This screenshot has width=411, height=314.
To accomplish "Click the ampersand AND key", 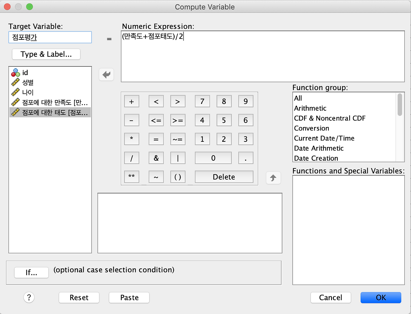I will (x=156, y=158).
